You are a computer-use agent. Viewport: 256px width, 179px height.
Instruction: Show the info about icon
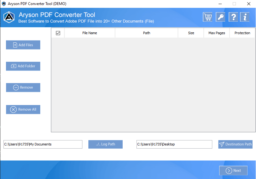click(x=245, y=17)
